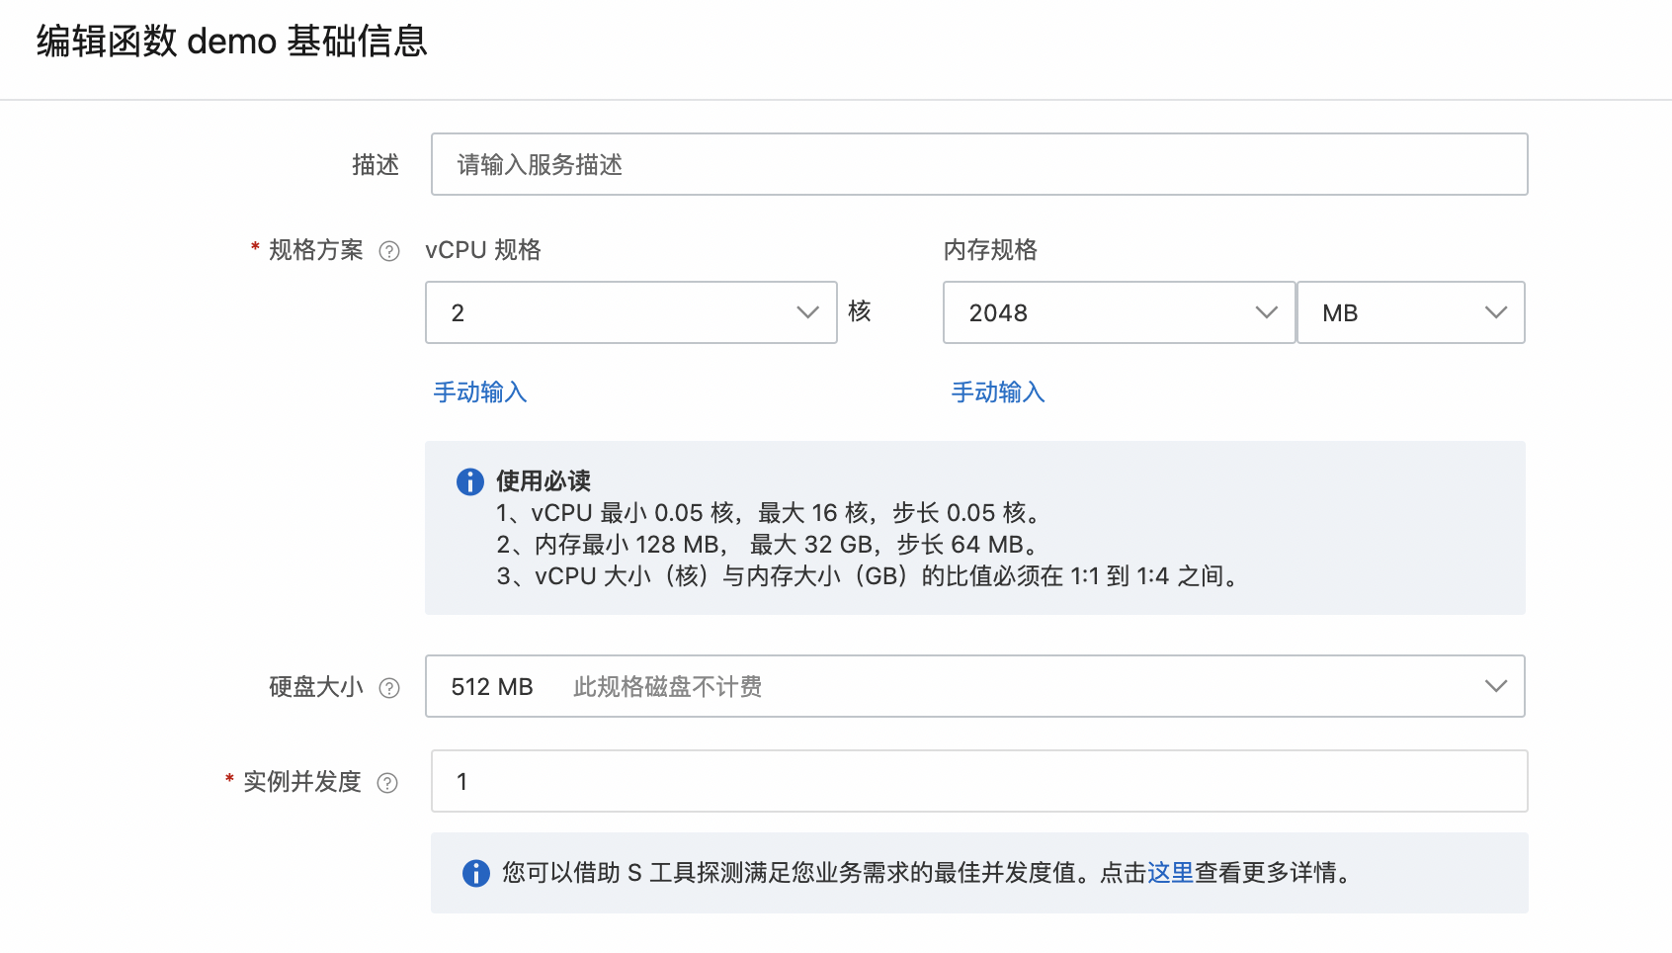Image resolution: width=1672 pixels, height=953 pixels.
Task: Click the 内存规格 label
Action: [x=990, y=250]
